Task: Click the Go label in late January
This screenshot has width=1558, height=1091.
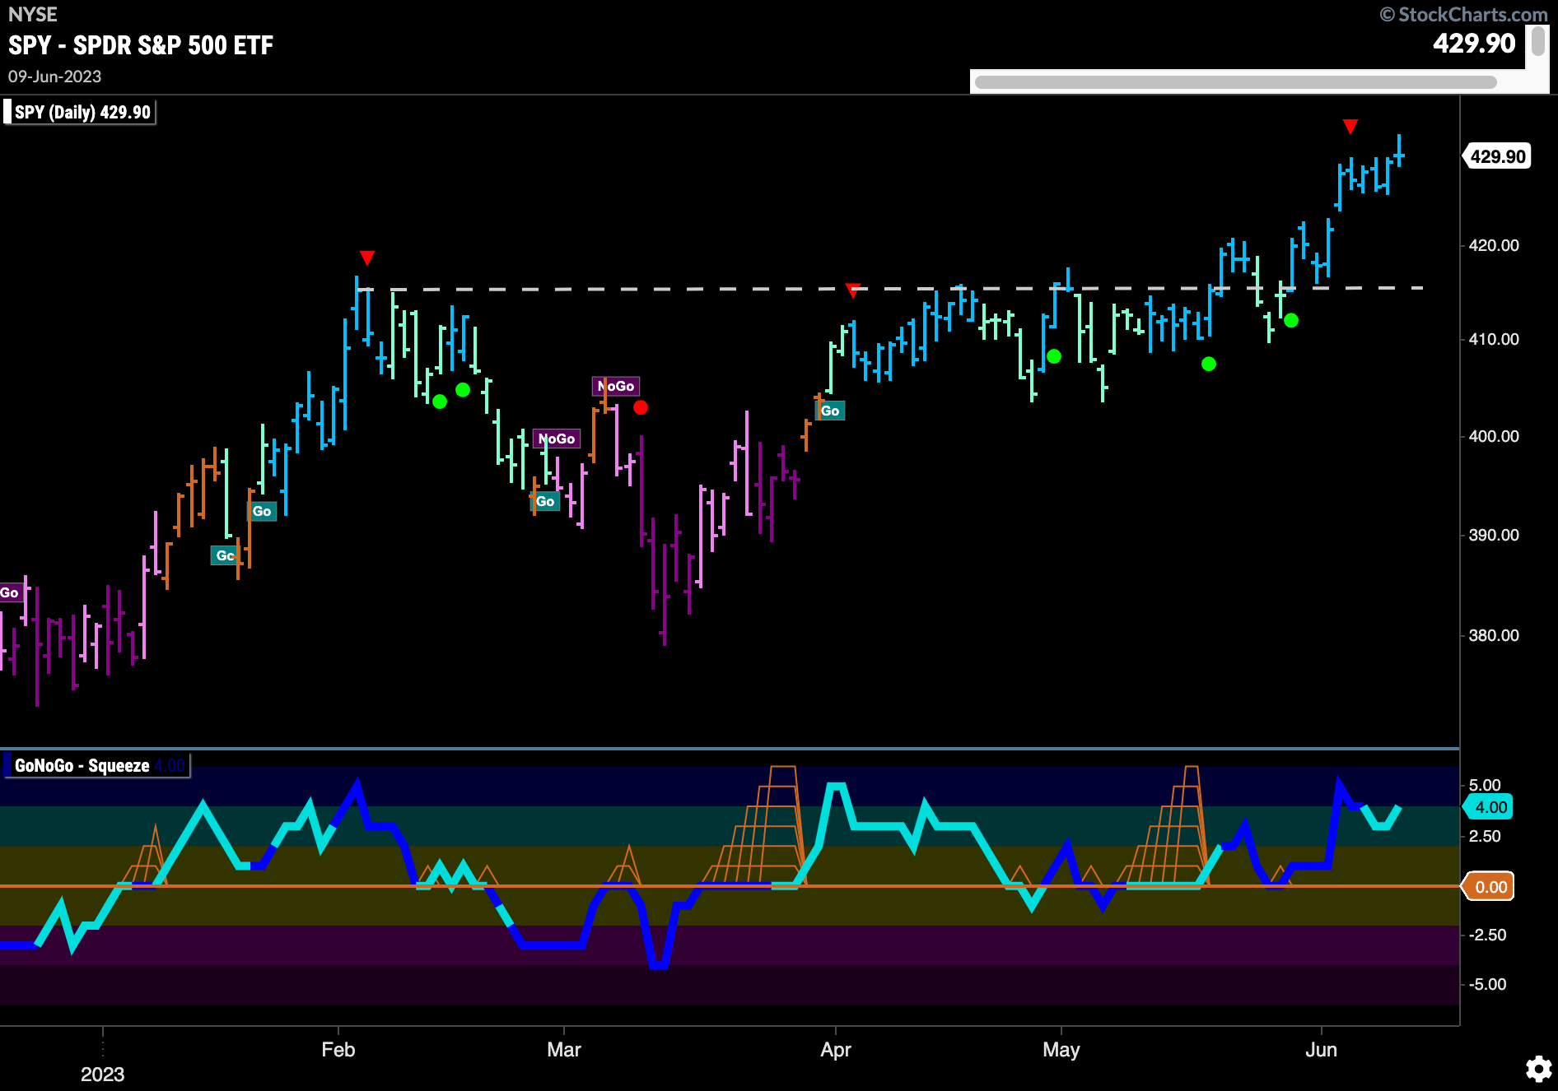Action: click(x=262, y=511)
